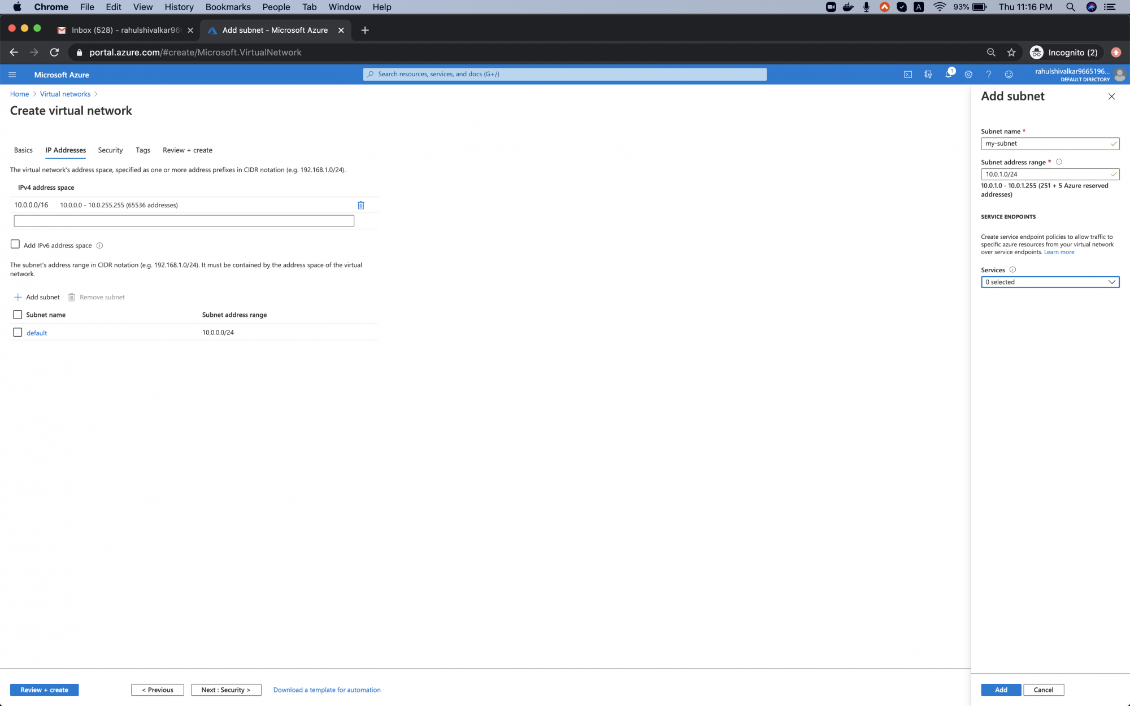The height and width of the screenshot is (706, 1130).
Task: Open Azure portal settings gear
Action: (968, 74)
